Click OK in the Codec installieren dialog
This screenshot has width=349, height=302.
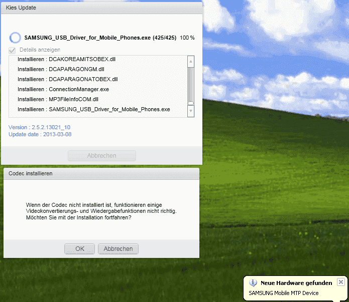79,249
